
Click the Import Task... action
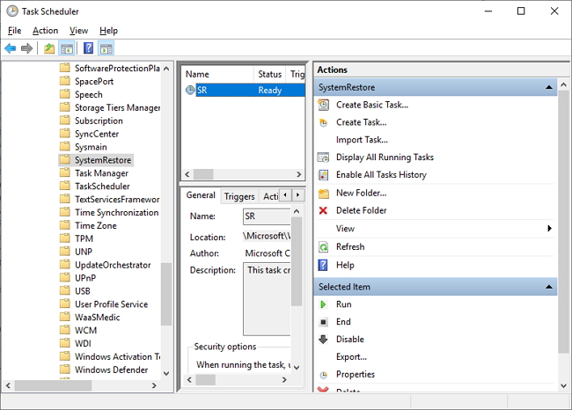pyautogui.click(x=361, y=140)
